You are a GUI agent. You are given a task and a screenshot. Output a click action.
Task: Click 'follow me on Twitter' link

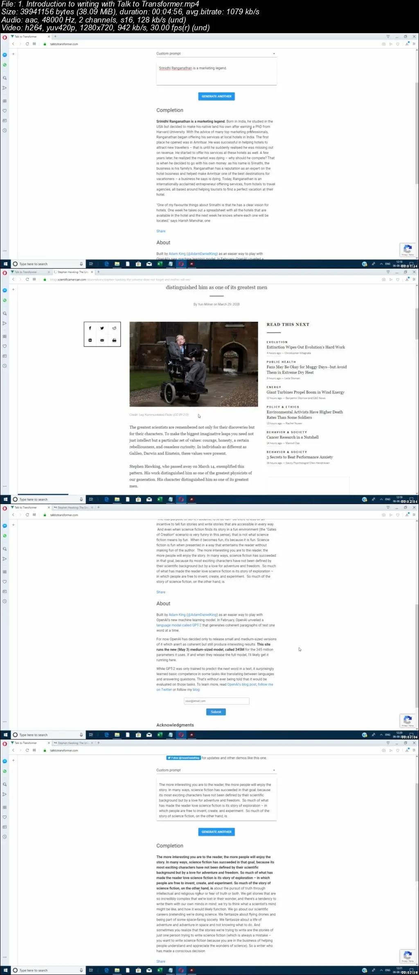215,687
